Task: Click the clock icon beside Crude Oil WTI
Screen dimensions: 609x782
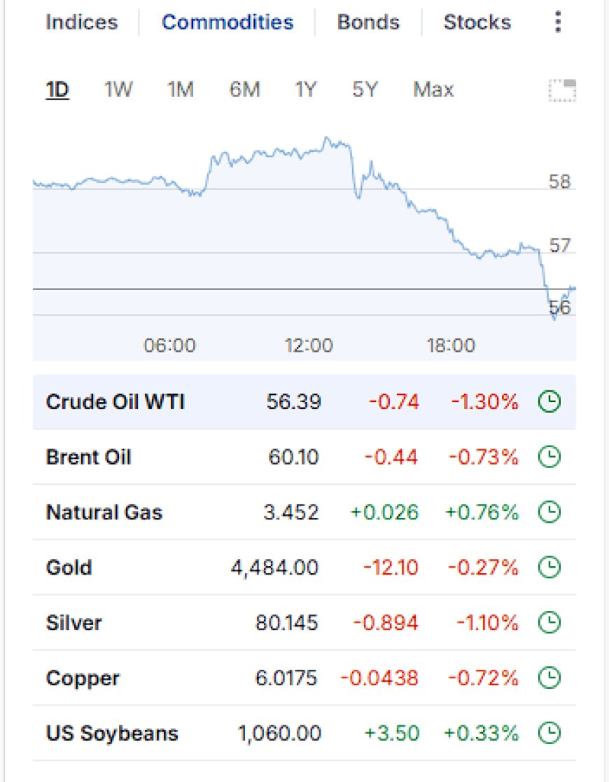Action: coord(549,402)
